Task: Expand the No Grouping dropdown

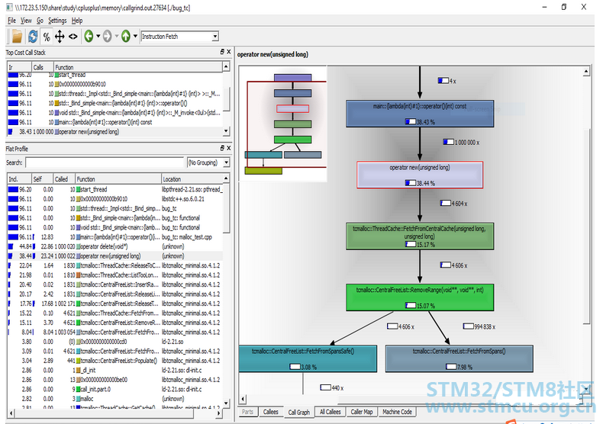Action: [x=208, y=162]
